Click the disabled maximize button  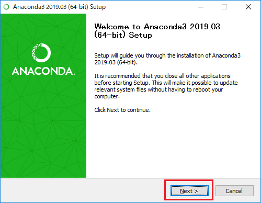click(224, 7)
